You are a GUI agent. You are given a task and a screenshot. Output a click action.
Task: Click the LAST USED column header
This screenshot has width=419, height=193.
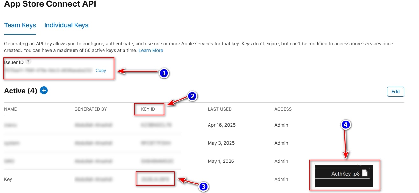pos(220,109)
